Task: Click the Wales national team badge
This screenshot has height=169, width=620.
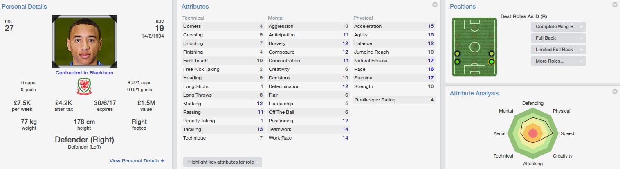Action: [x=84, y=86]
